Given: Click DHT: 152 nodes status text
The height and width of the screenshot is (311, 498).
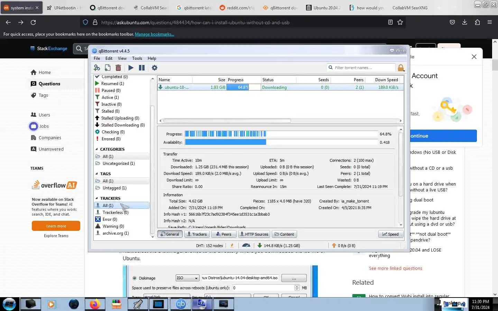Looking at the screenshot, I should point(209,246).
